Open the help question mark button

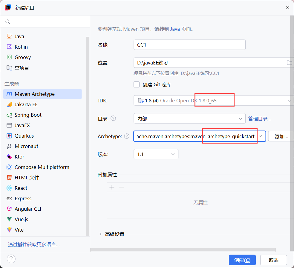pos(11,259)
